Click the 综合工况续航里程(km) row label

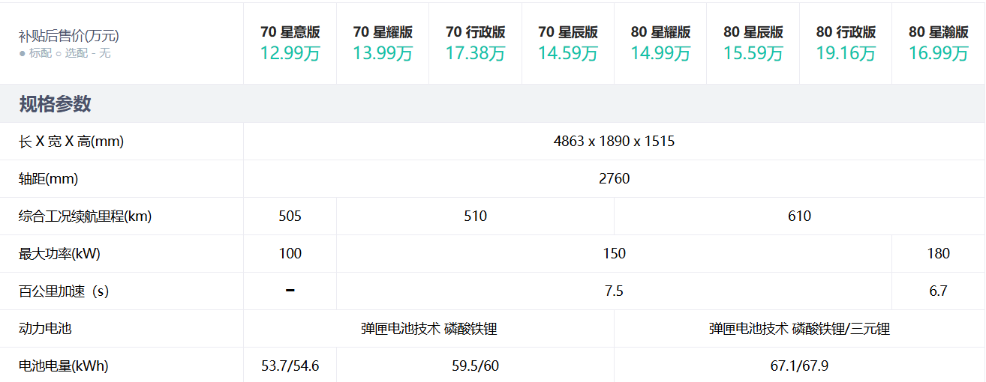pos(85,216)
